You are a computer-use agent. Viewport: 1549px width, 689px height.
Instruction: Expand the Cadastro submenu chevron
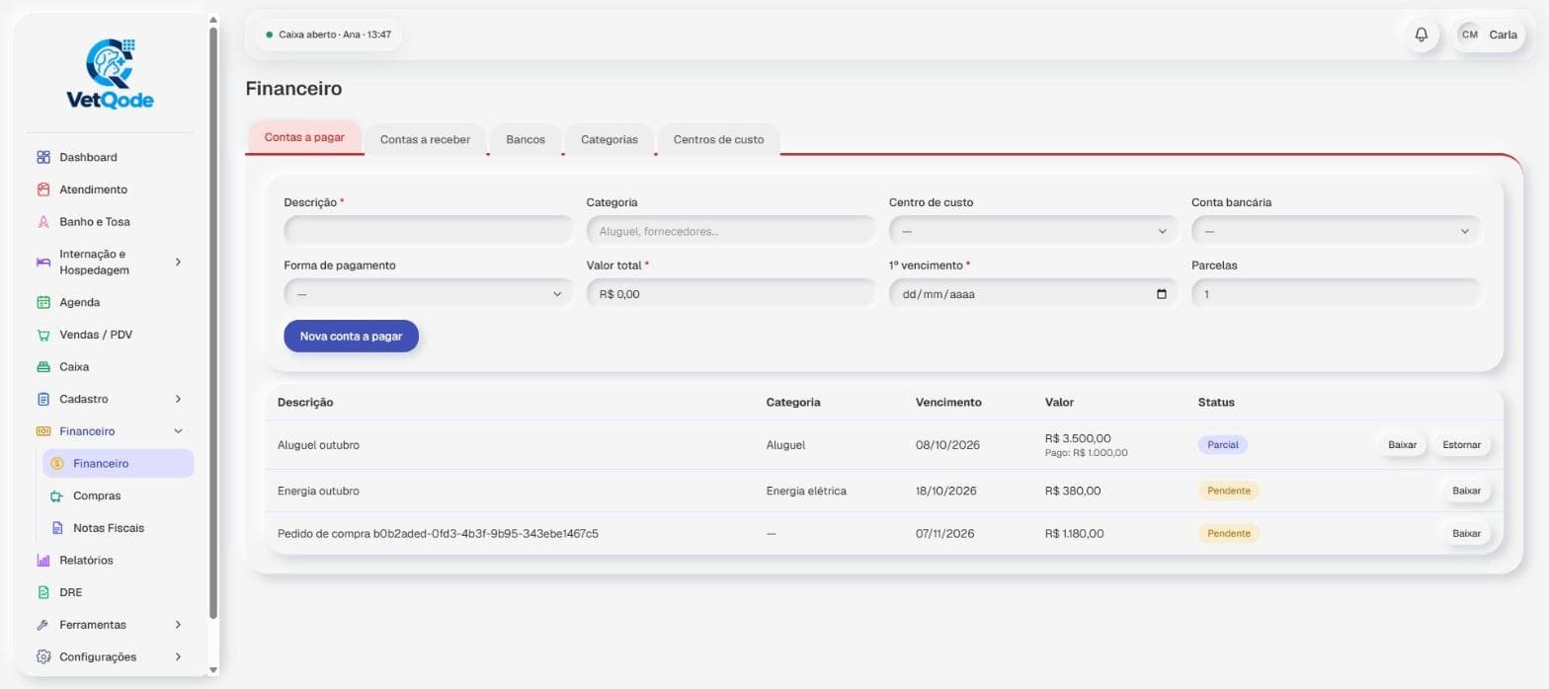[x=178, y=399]
